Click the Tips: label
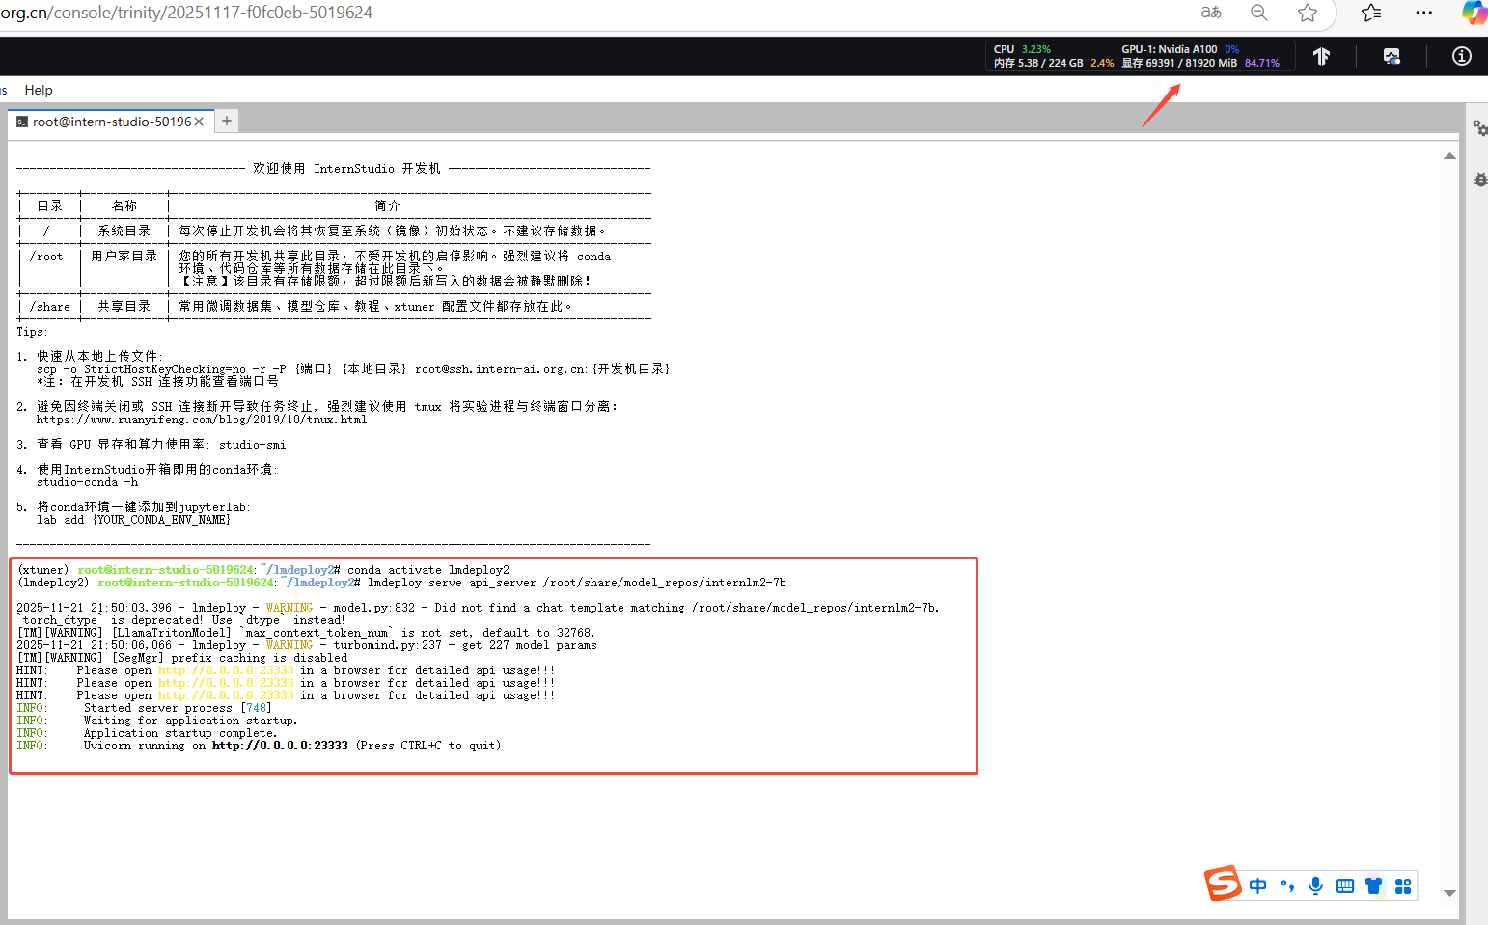This screenshot has width=1488, height=925. tap(32, 332)
